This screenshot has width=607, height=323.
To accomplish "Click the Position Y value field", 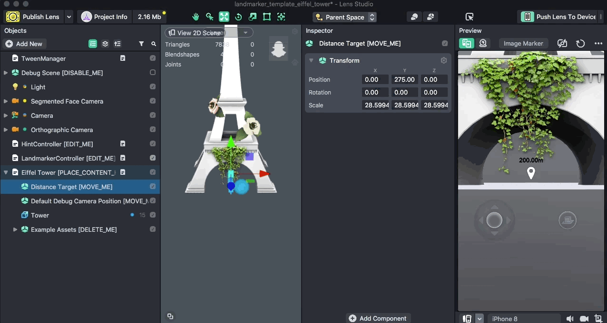I will tap(404, 80).
